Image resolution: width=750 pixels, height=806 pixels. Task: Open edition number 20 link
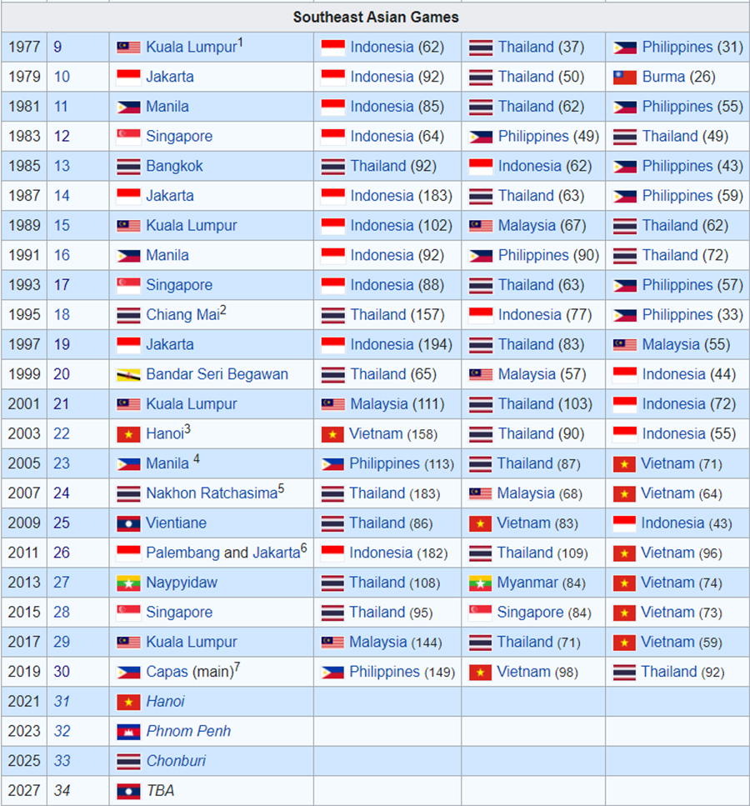62,374
